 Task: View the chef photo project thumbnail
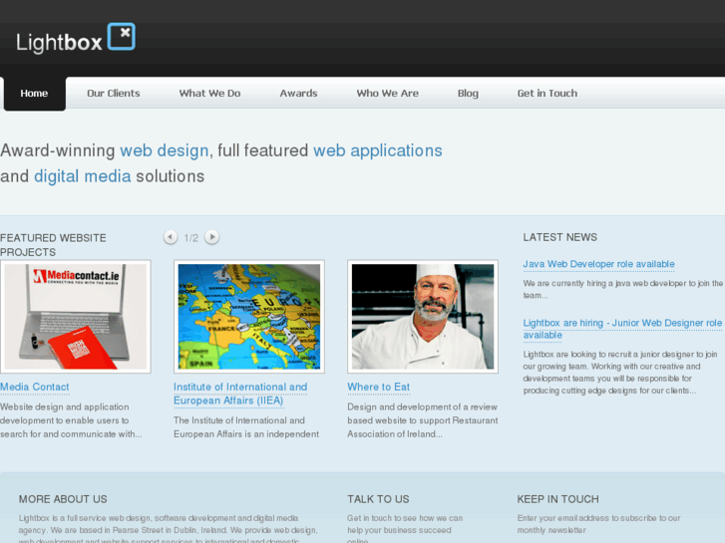click(423, 317)
